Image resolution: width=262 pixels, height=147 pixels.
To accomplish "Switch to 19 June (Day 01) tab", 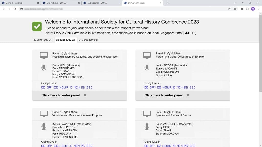I will 43,40.
